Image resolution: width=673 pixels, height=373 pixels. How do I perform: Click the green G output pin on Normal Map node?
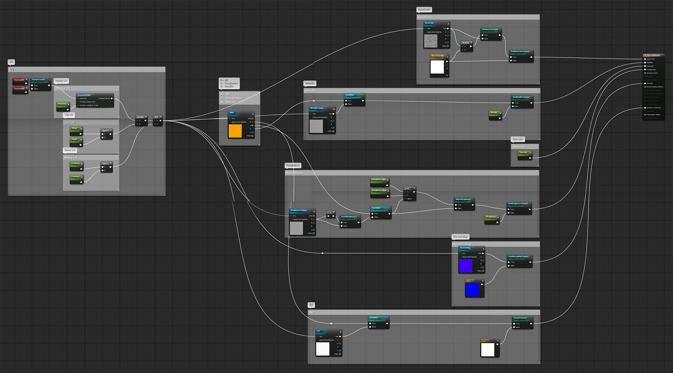click(483, 260)
